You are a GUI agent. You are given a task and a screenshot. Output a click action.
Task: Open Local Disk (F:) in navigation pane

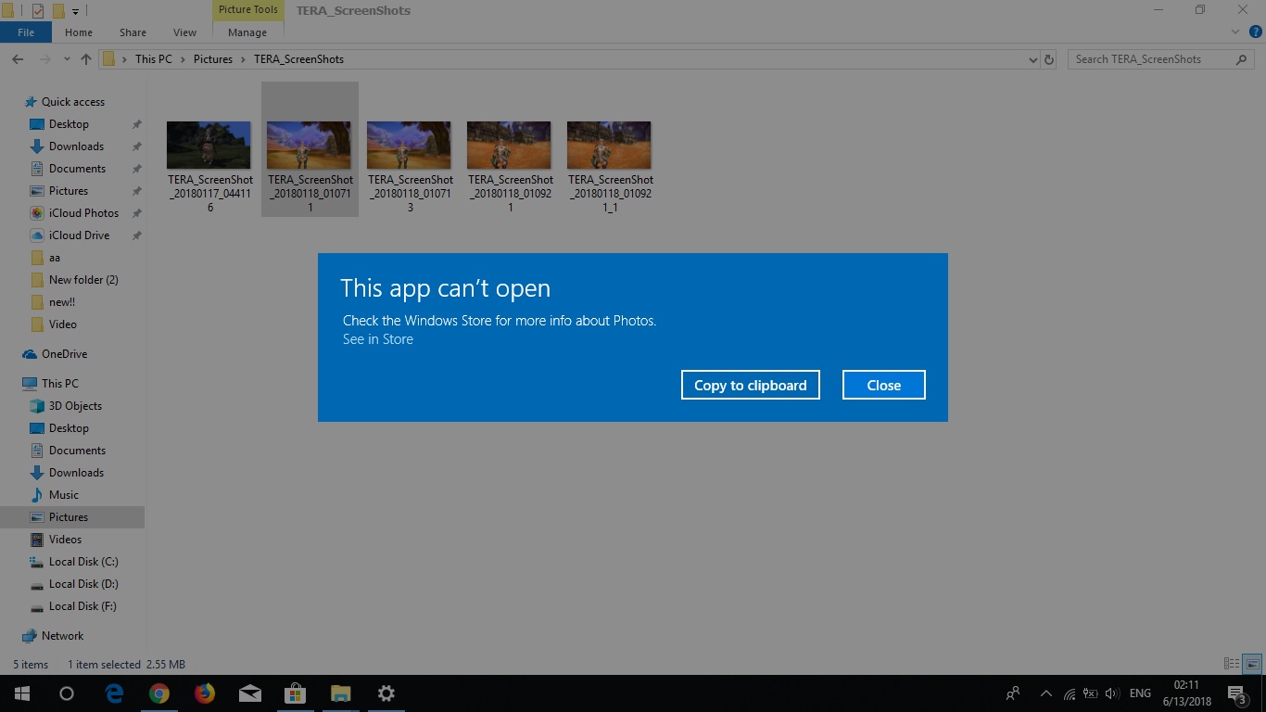(82, 606)
